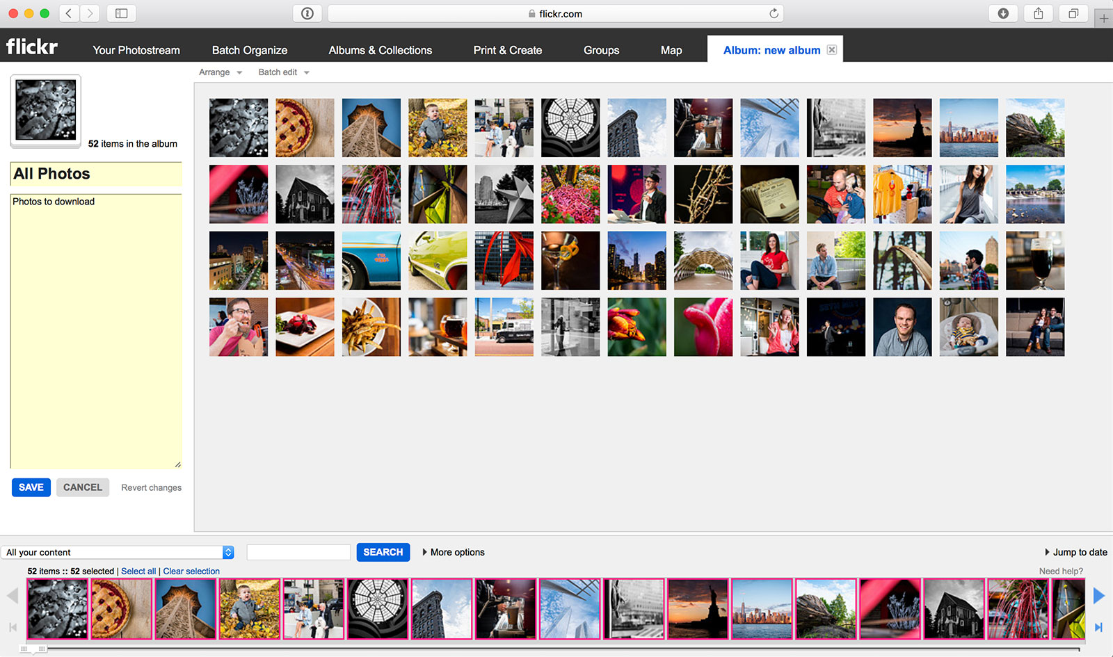This screenshot has height=657, width=1113.
Task: Open the Map tab
Action: (x=671, y=50)
